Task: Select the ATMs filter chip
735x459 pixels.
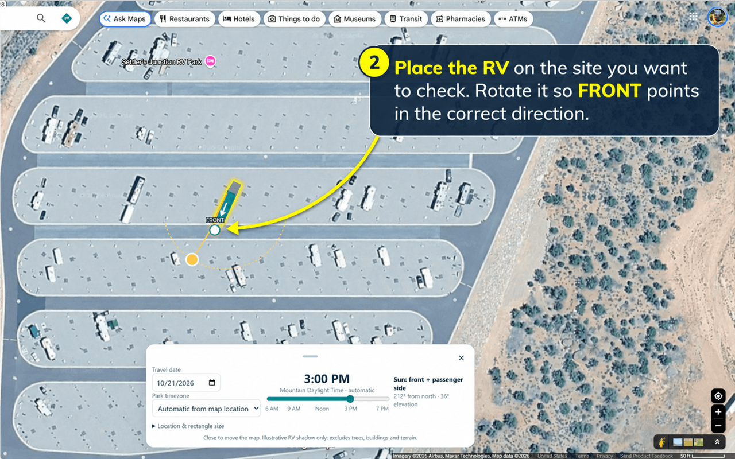Action: tap(513, 19)
